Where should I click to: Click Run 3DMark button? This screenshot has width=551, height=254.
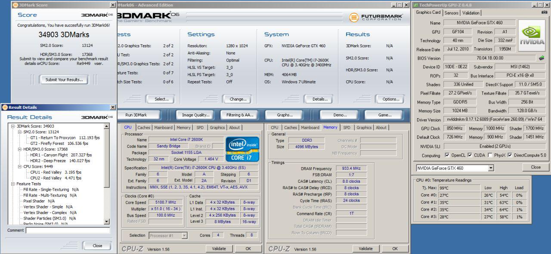tap(136, 115)
